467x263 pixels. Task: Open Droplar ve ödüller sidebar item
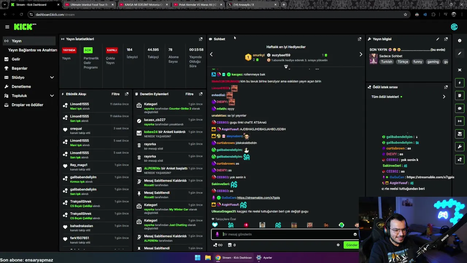(x=29, y=105)
